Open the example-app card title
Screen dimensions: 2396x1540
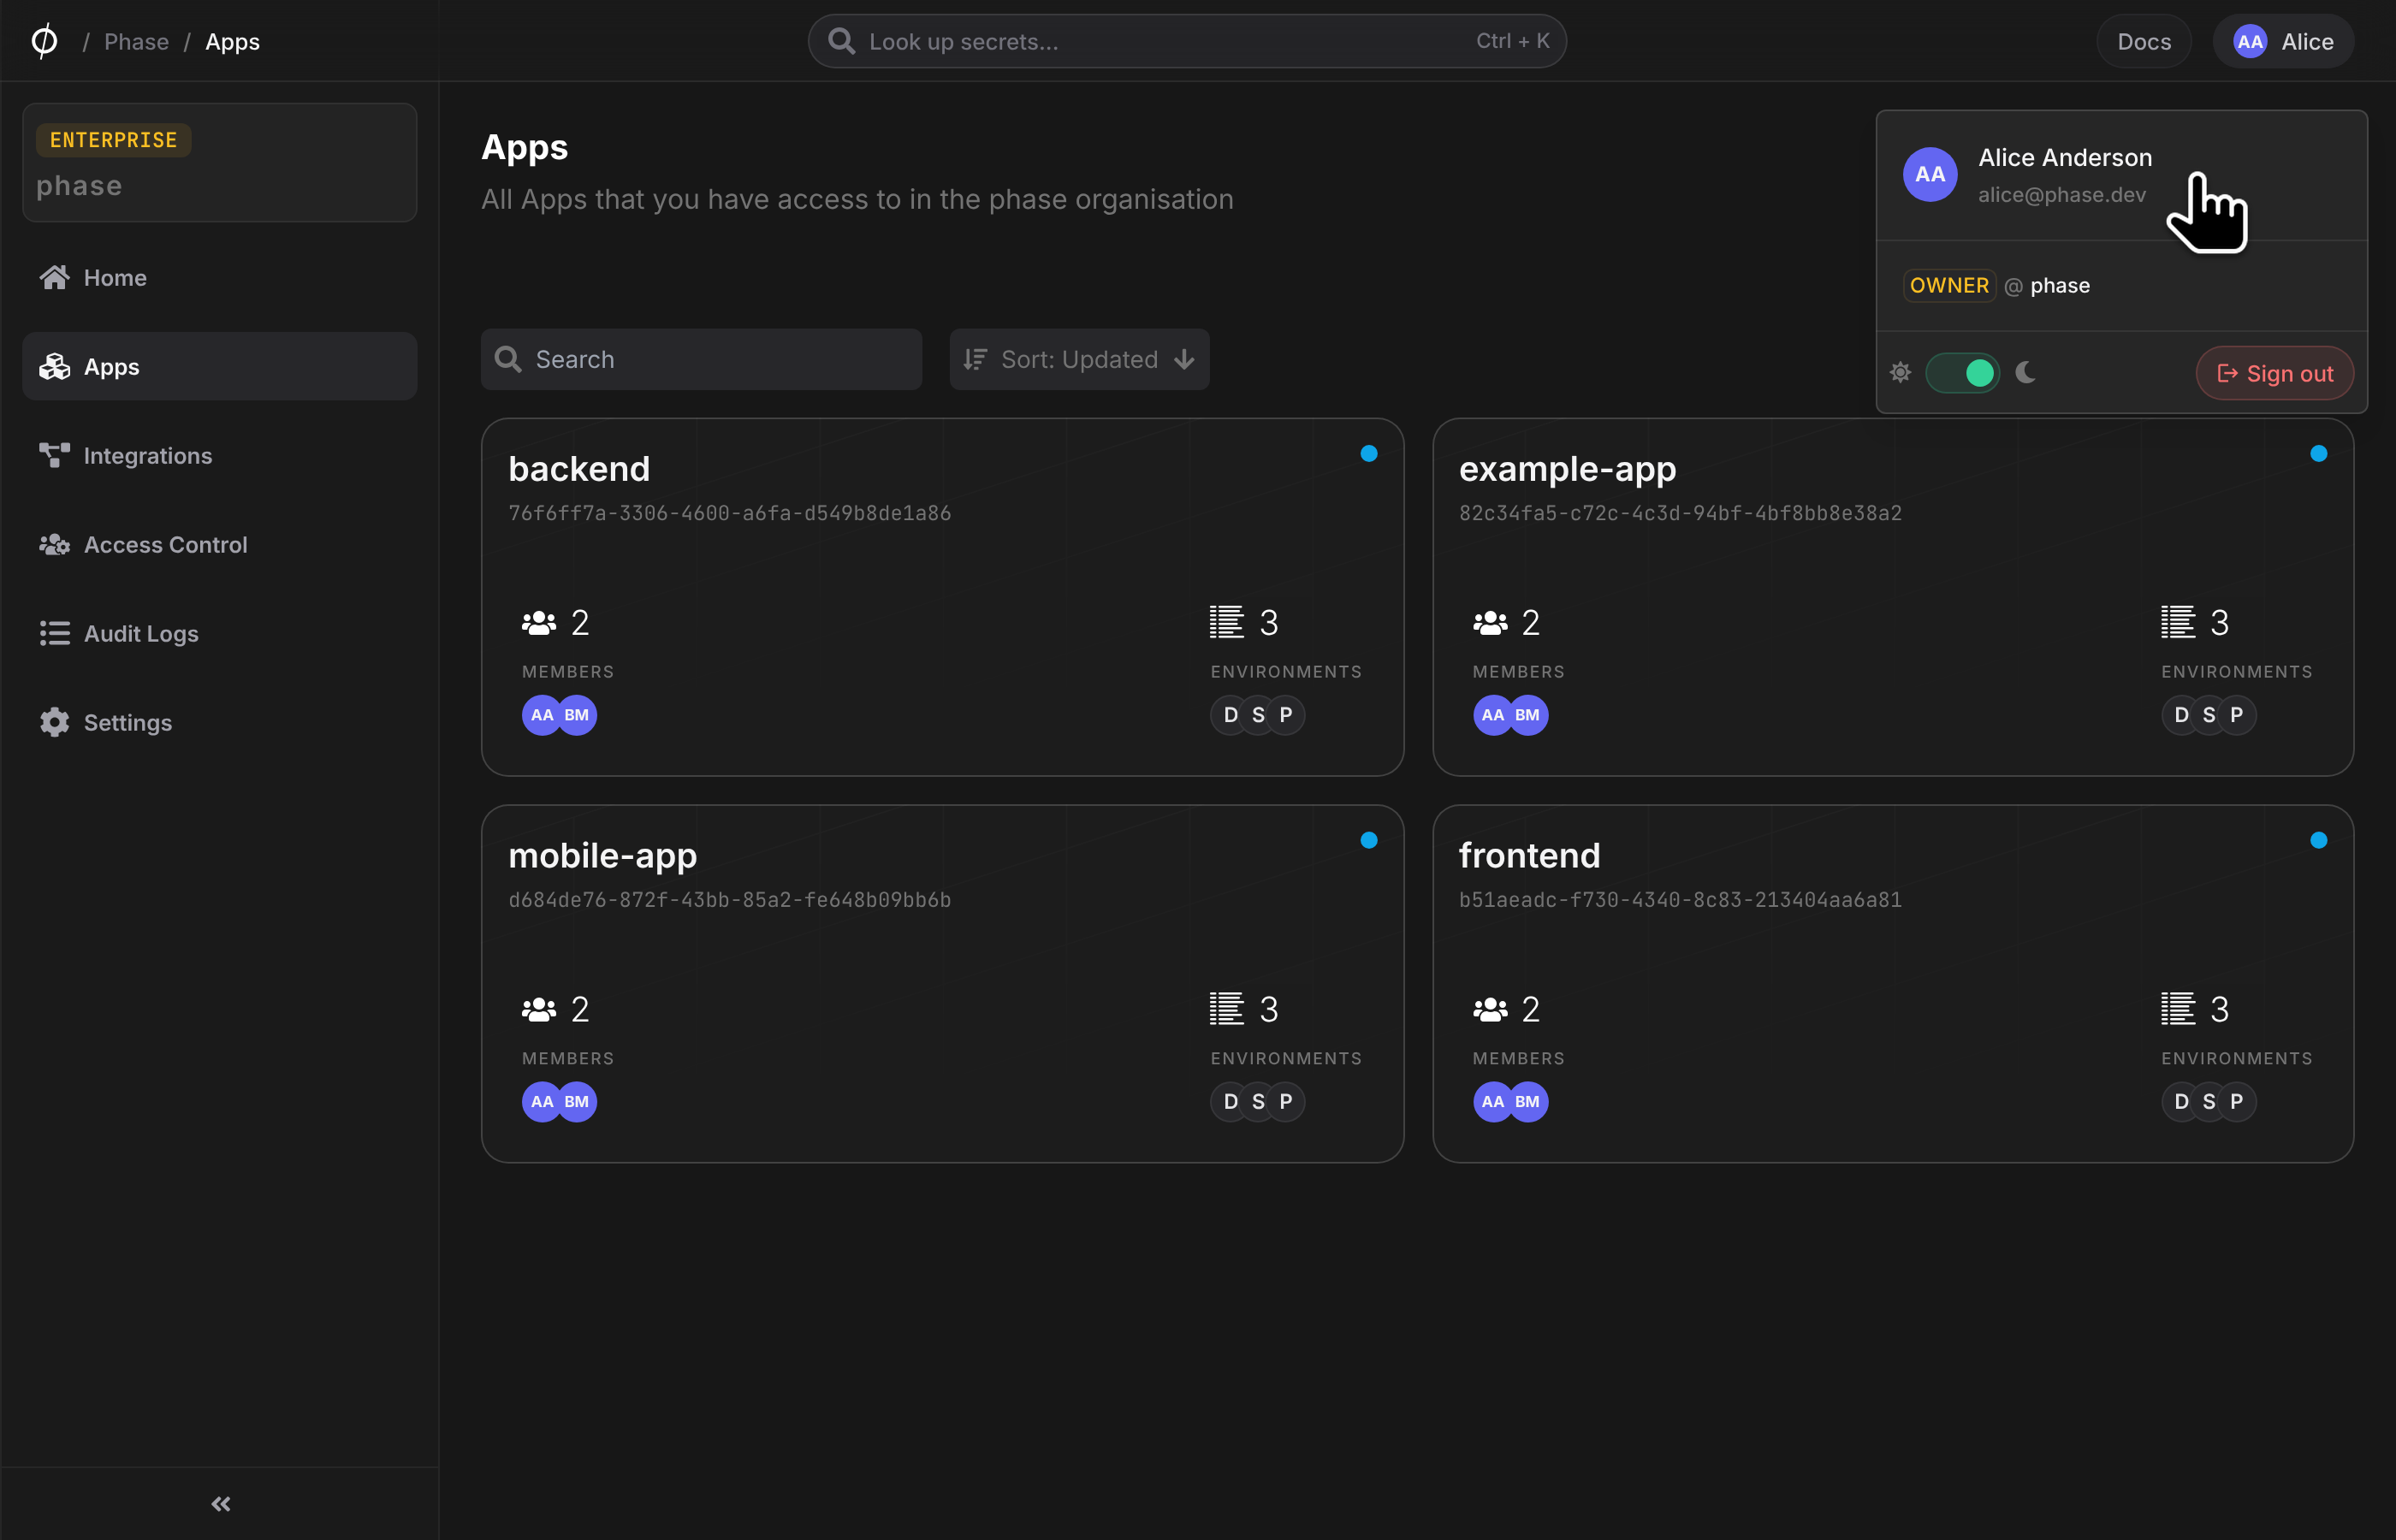[x=1567, y=468]
